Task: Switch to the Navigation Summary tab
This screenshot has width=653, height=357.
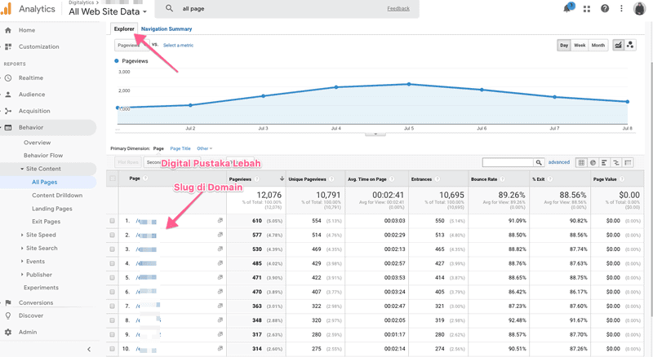Action: pyautogui.click(x=167, y=29)
